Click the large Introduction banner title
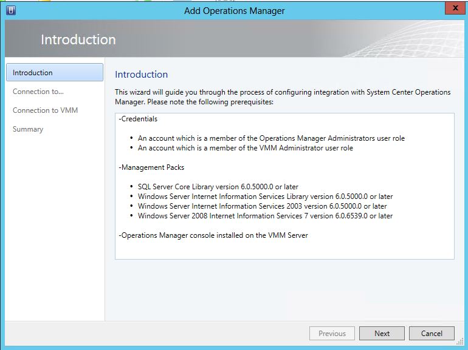Image resolution: width=468 pixels, height=350 pixels. pyautogui.click(x=78, y=40)
